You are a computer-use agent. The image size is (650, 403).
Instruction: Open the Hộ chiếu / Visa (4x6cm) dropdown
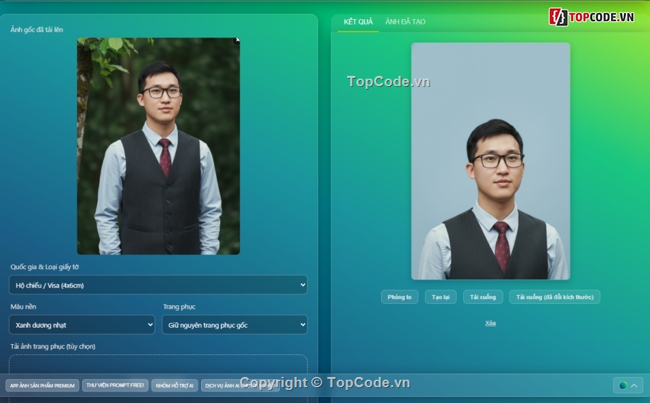[x=157, y=285]
